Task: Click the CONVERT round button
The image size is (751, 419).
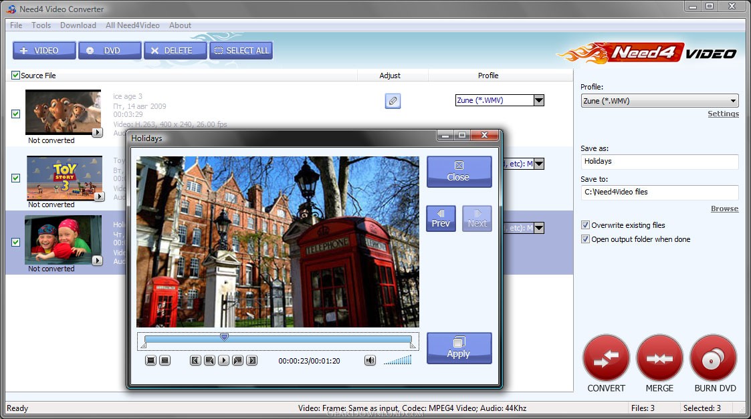Action: click(606, 358)
